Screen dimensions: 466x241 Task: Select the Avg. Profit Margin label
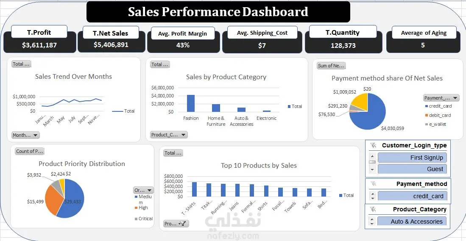pyautogui.click(x=183, y=33)
